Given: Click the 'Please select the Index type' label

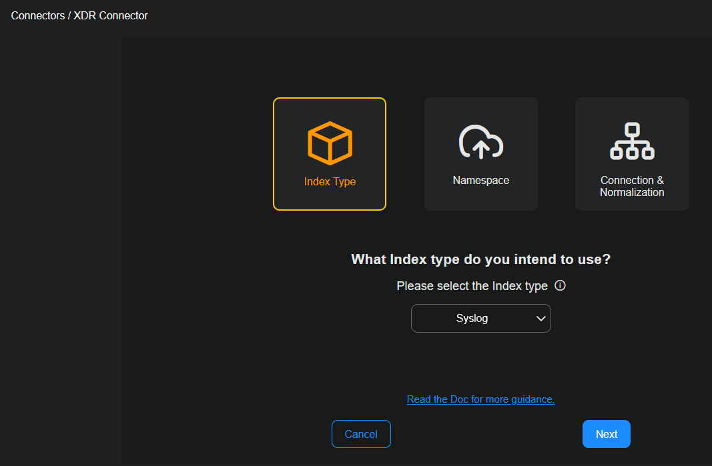Looking at the screenshot, I should tap(472, 285).
